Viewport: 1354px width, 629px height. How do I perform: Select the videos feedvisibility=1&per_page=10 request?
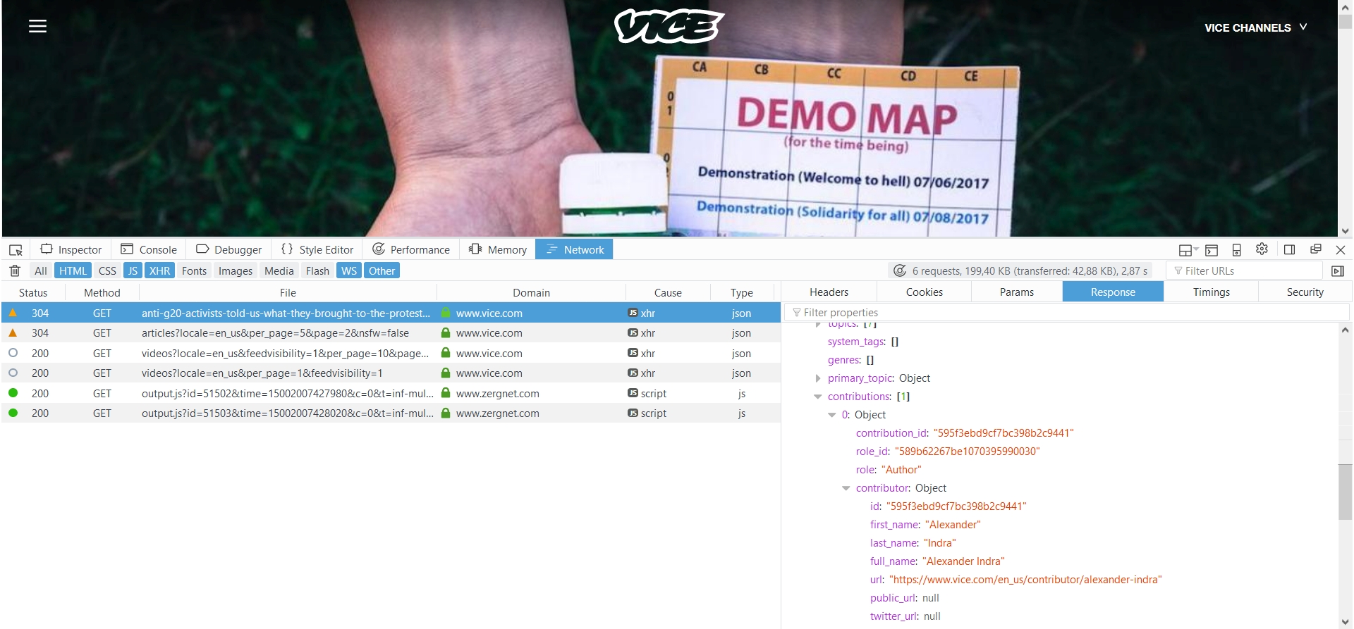[391, 354]
